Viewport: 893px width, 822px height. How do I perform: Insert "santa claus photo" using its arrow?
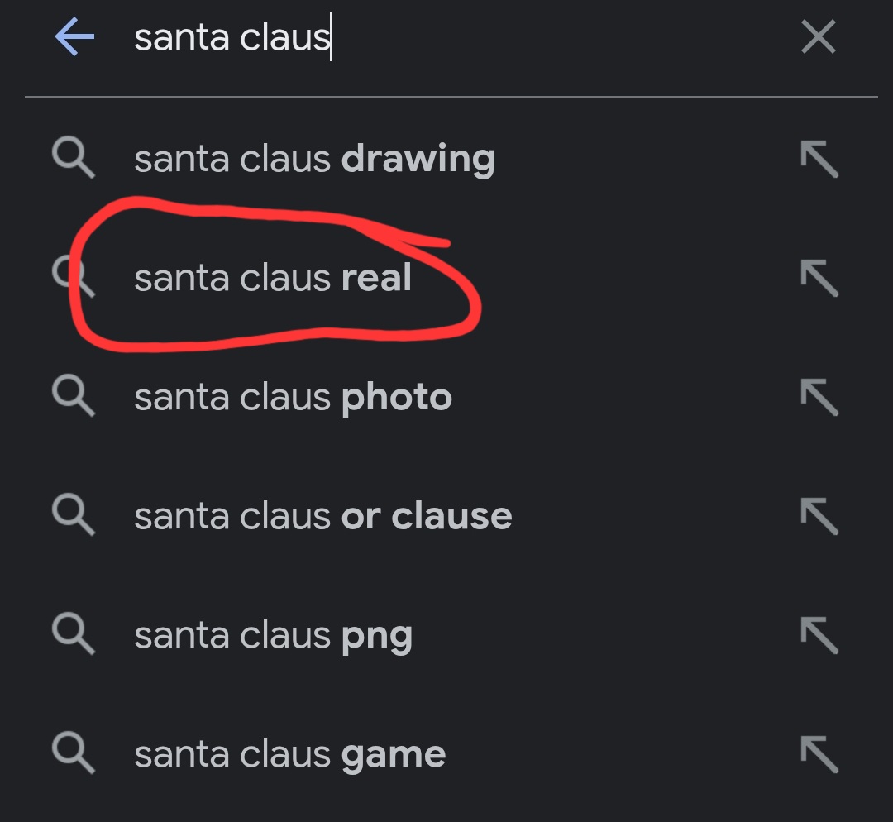819,398
